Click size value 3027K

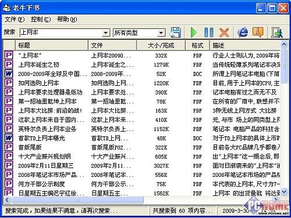tap(161, 166)
